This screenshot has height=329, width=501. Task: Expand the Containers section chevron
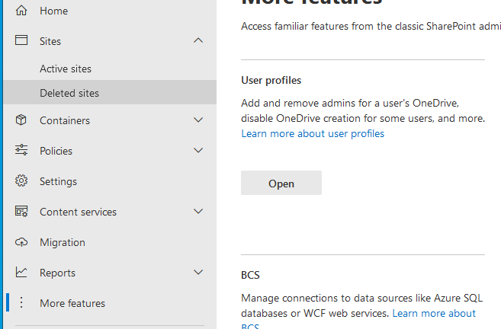click(198, 120)
